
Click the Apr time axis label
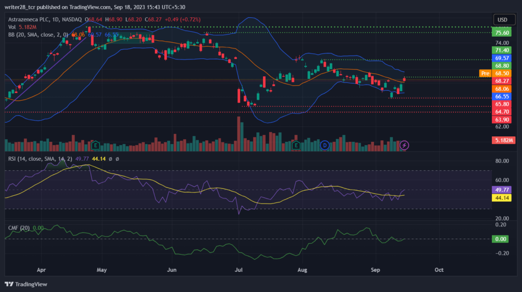[41, 270]
